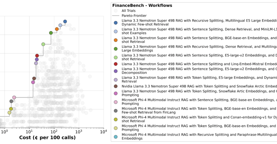Click the 'All Trials' legend label
Screen dimensions: 277x144
pyautogui.click(x=129, y=11)
